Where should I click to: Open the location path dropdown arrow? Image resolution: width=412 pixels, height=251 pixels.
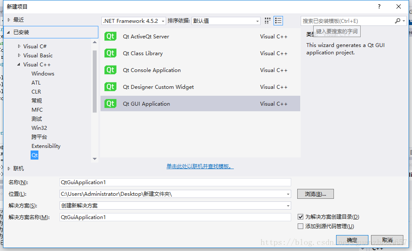288,194
